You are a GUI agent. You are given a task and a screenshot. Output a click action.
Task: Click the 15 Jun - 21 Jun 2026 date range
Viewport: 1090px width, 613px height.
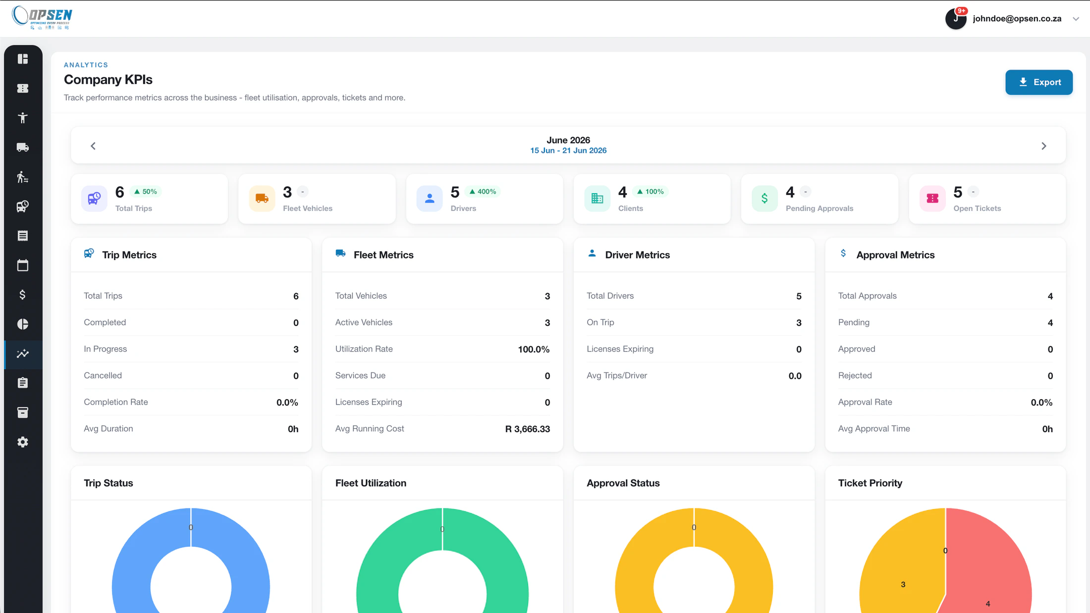(x=568, y=151)
